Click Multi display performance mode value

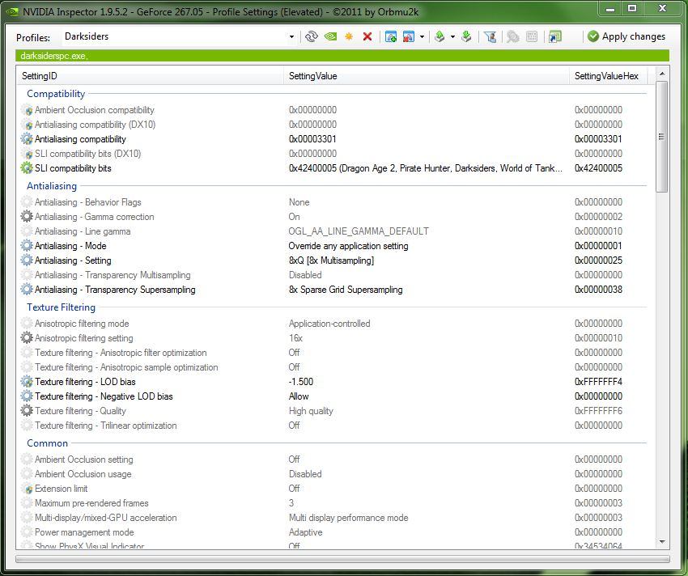coord(348,518)
